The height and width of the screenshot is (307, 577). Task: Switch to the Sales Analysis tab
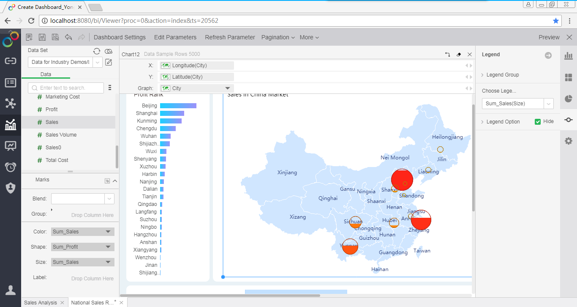(x=41, y=302)
